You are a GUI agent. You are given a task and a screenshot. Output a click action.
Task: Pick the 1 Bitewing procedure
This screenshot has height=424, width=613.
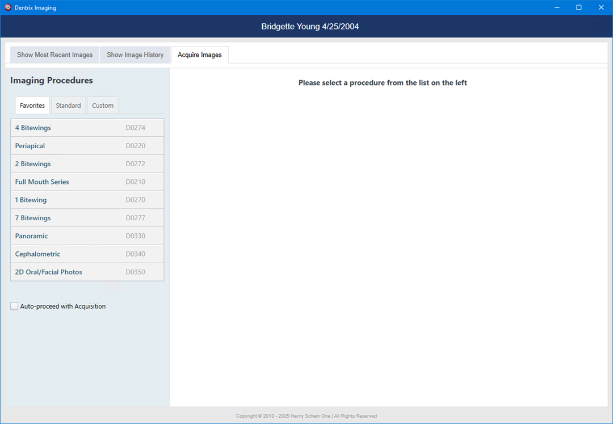coord(87,200)
